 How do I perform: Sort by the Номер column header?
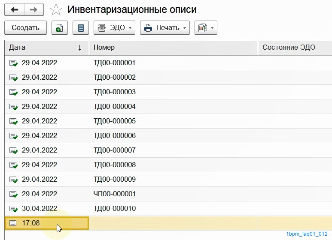pyautogui.click(x=174, y=48)
